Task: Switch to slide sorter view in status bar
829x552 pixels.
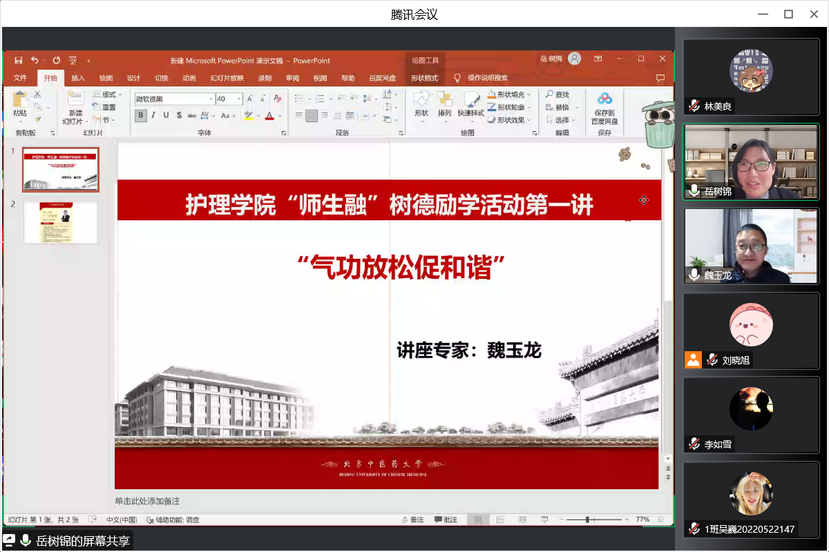Action: pos(500,520)
